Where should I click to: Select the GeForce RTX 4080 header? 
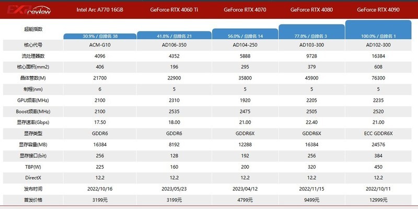[x=311, y=10]
